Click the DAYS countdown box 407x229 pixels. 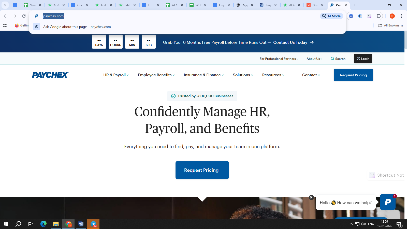pyautogui.click(x=99, y=41)
